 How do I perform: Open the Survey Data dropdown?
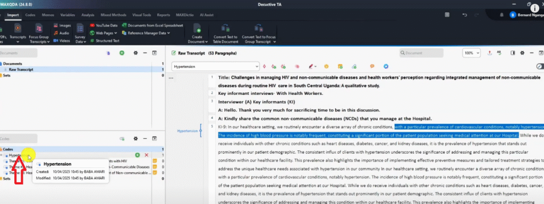tap(80, 33)
